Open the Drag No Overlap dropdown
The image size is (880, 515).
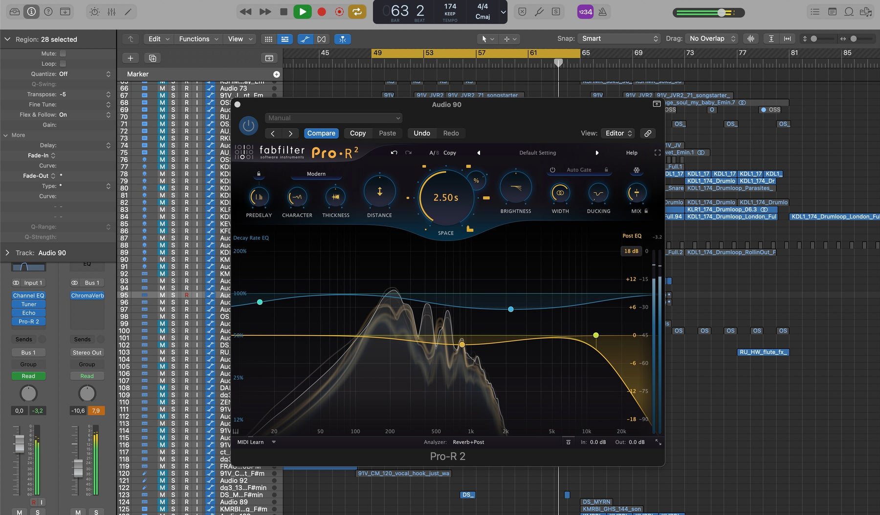point(711,39)
